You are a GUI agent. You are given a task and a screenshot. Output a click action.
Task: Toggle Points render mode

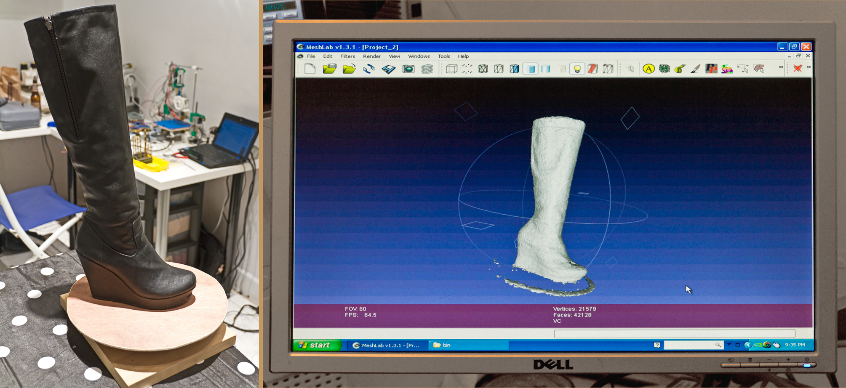[467, 69]
